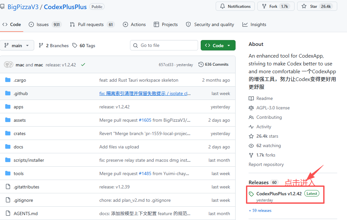Click the Go to file search field
The width and height of the screenshot is (347, 220).
pos(164,45)
